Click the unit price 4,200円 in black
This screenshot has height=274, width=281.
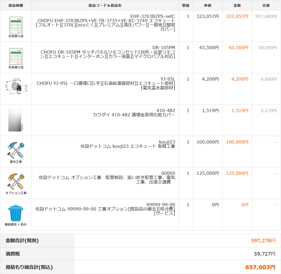tap(210, 79)
